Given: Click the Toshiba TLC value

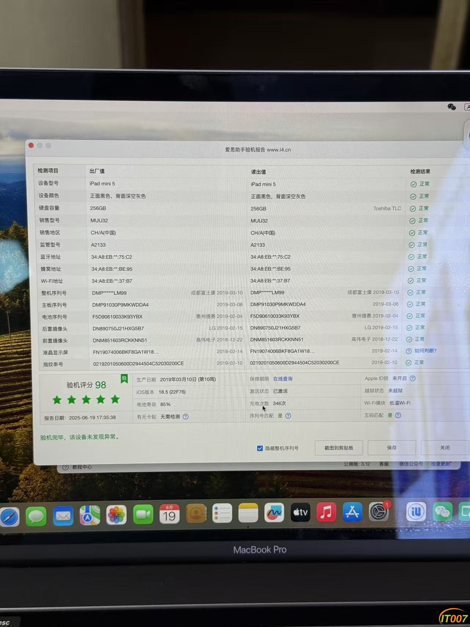Looking at the screenshot, I should 387,208.
